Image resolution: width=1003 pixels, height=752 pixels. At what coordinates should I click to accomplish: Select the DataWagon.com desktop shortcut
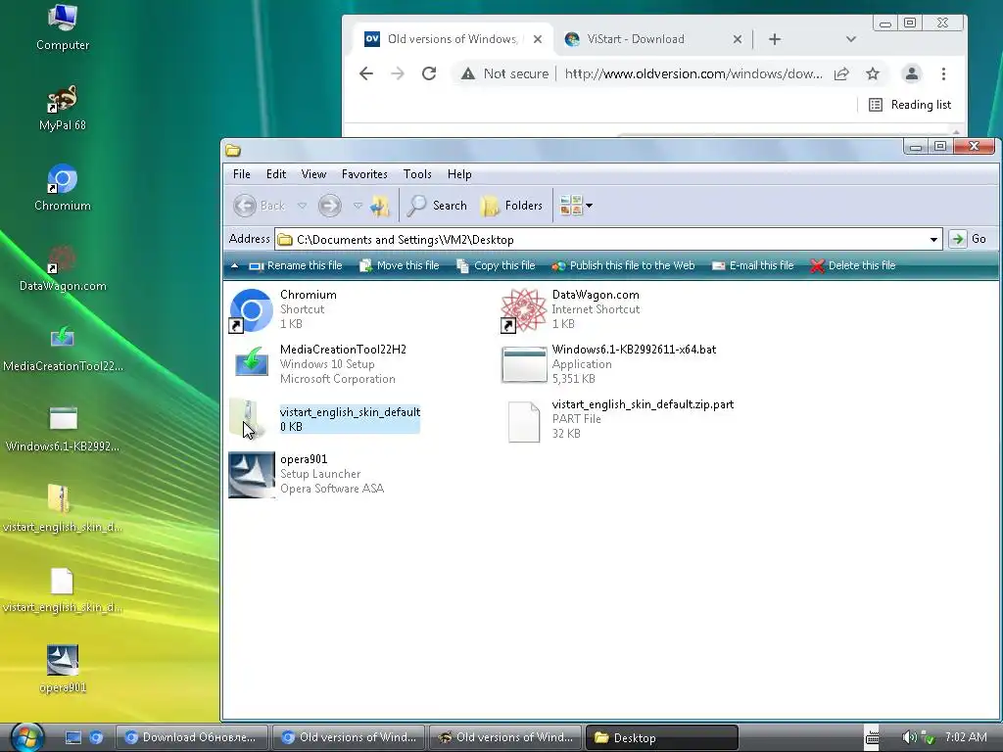coord(63,268)
